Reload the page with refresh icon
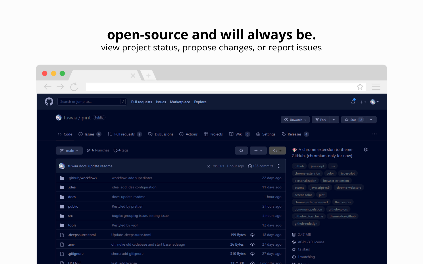423x264 pixels. point(74,87)
